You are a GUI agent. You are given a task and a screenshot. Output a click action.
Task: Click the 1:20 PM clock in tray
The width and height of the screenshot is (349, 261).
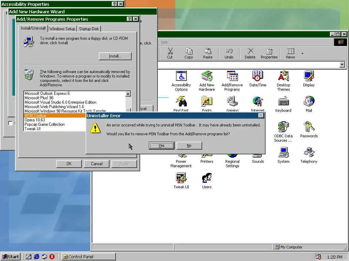coord(335,257)
